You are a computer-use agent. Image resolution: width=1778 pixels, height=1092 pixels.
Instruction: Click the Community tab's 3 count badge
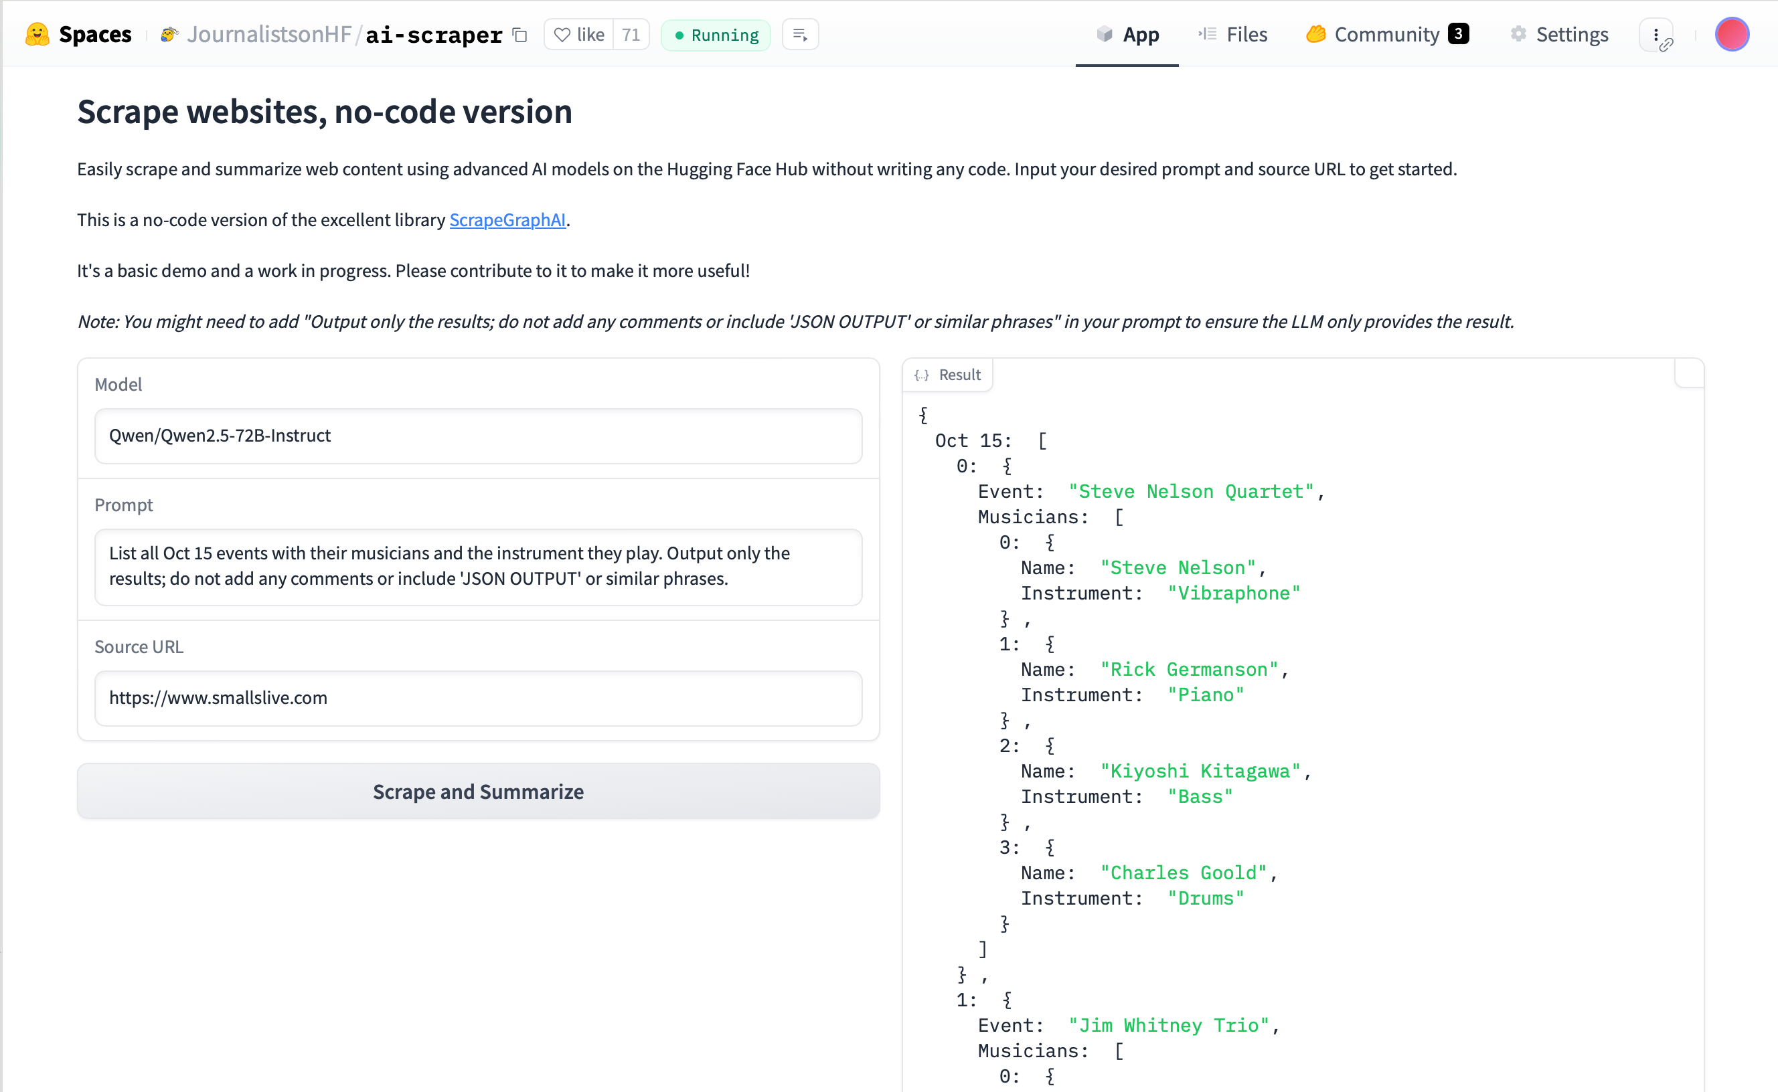(x=1459, y=34)
